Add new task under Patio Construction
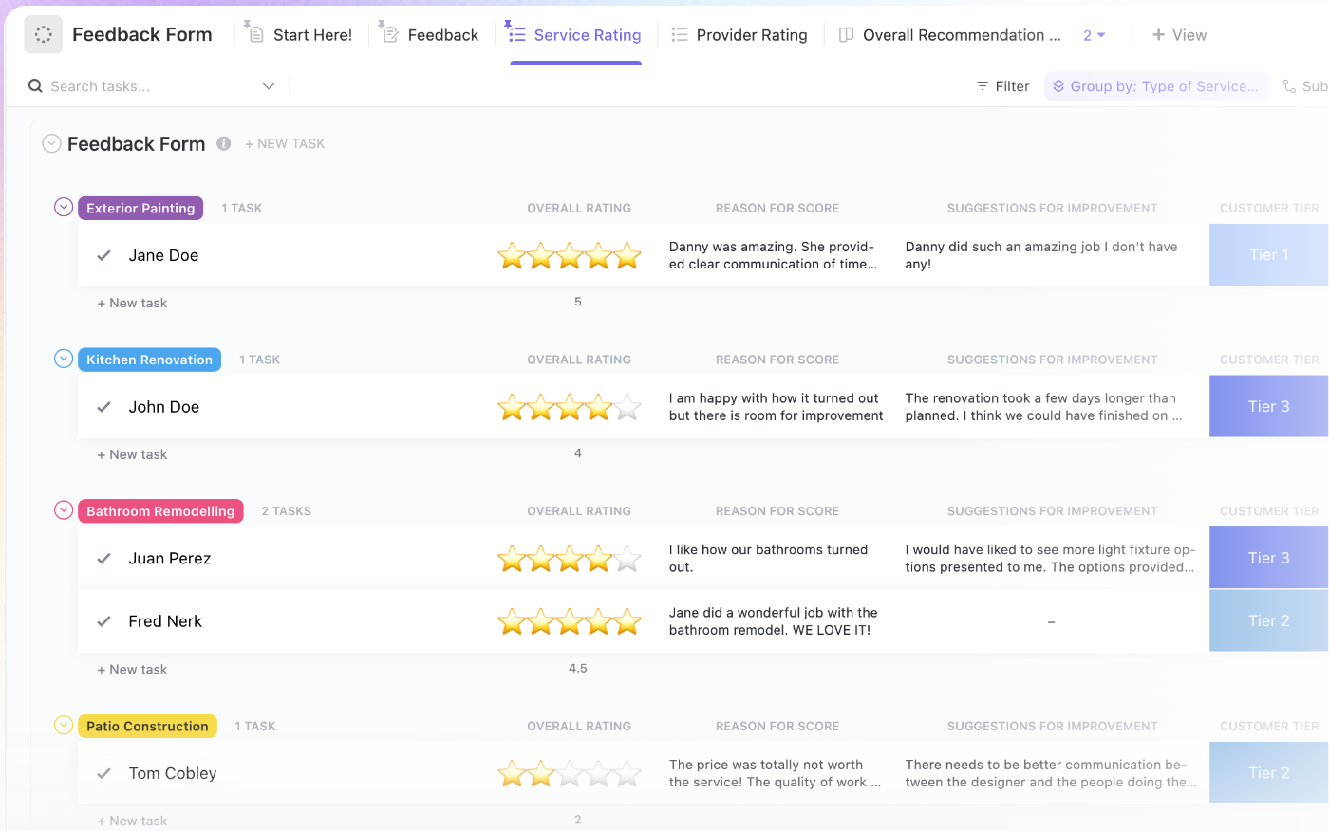Image resolution: width=1329 pixels, height=831 pixels. tap(132, 821)
